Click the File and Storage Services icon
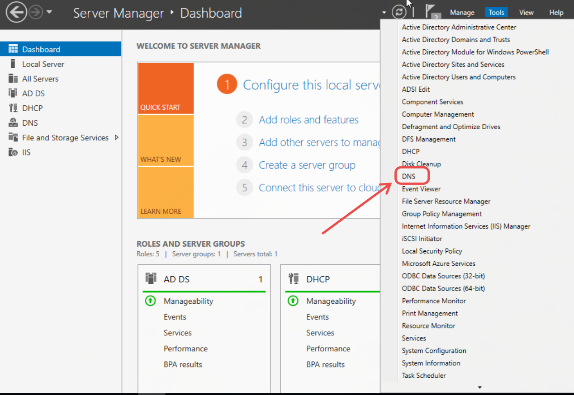 coord(13,137)
